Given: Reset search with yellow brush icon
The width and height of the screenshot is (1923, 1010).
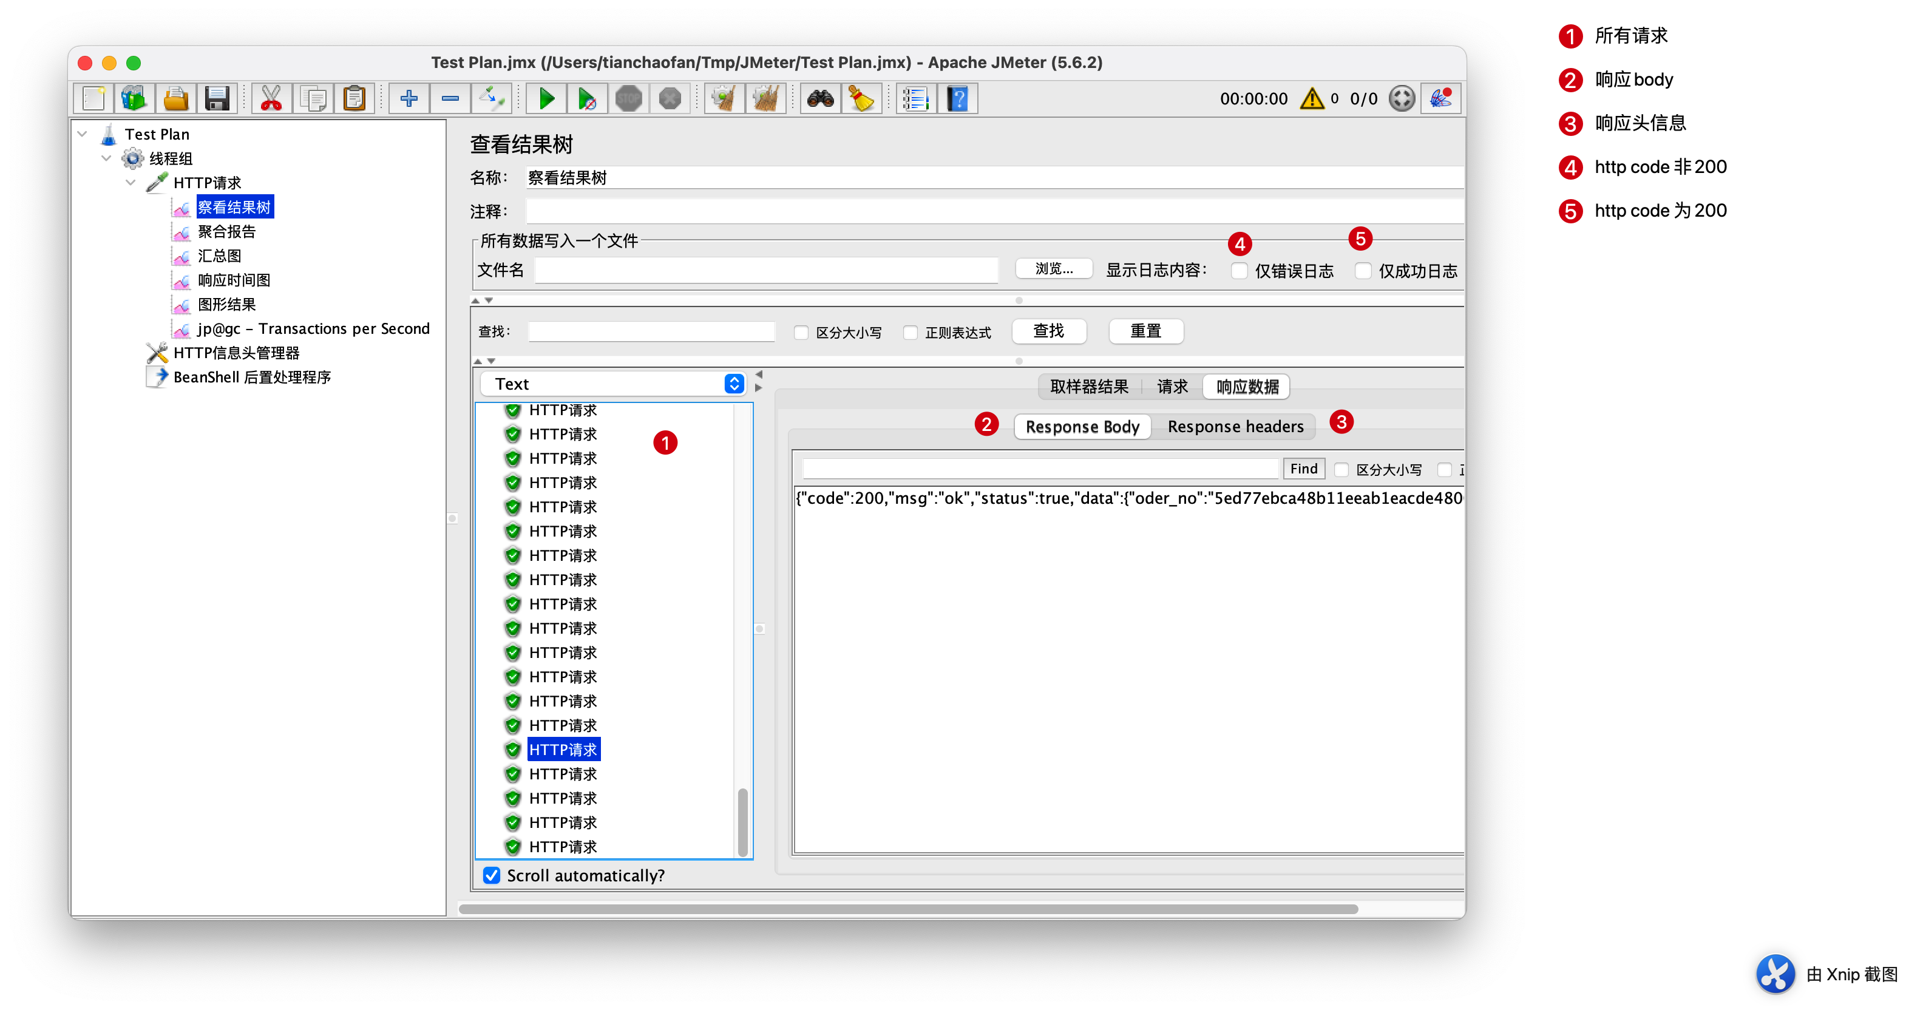Looking at the screenshot, I should pos(861,98).
